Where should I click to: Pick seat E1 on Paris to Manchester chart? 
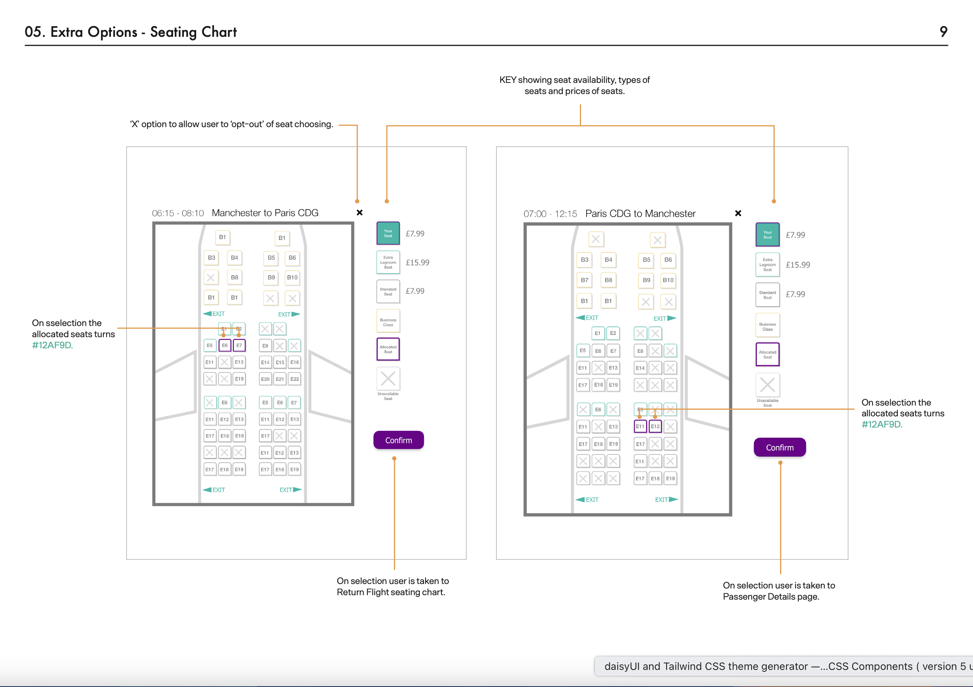597,333
